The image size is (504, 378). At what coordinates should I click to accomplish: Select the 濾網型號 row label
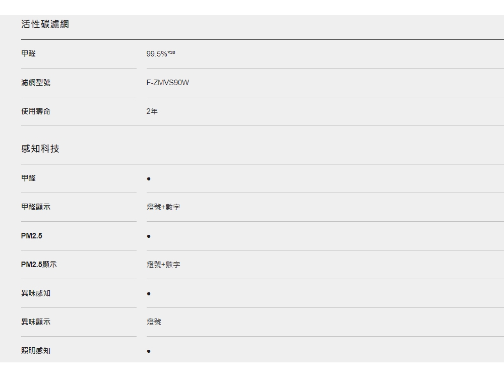(36, 83)
